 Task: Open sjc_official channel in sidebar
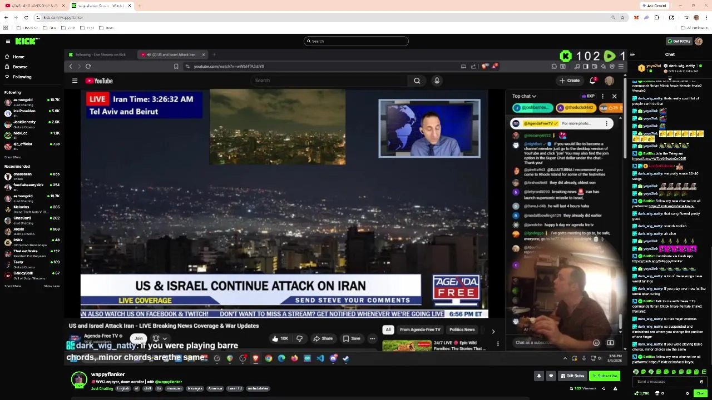tap(32, 146)
